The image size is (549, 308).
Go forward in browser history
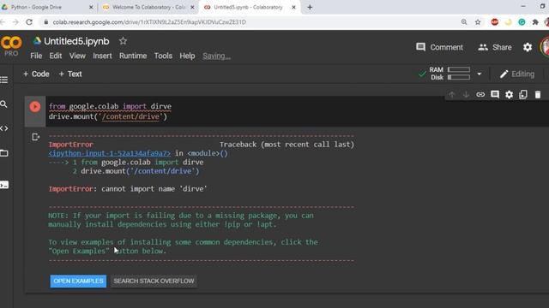(x=15, y=22)
